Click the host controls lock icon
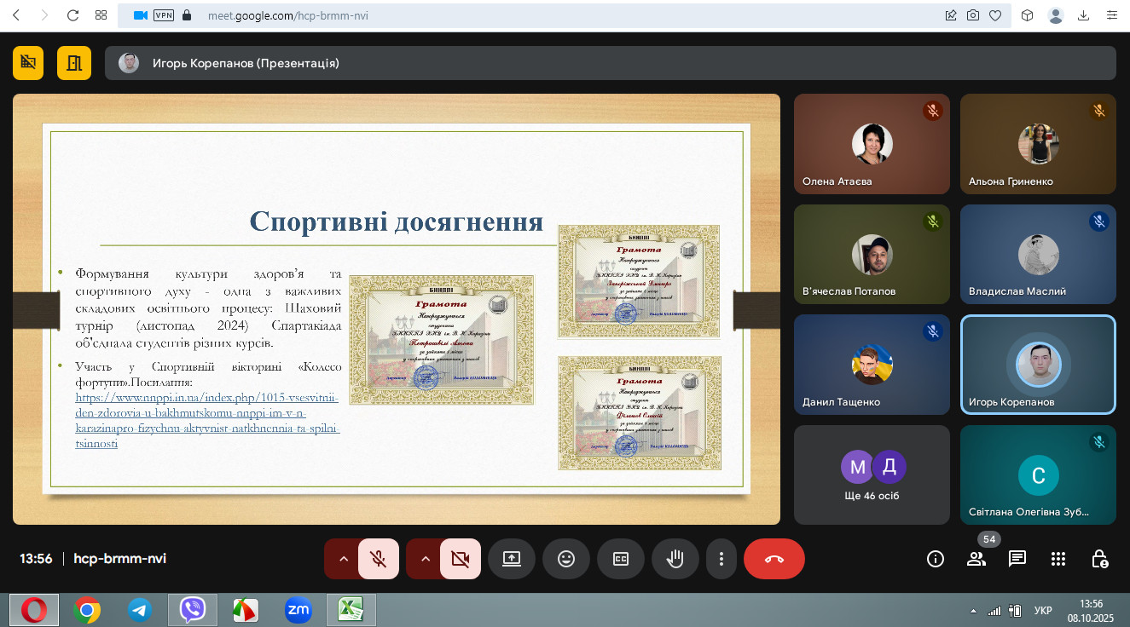The image size is (1130, 627). pyautogui.click(x=1099, y=559)
